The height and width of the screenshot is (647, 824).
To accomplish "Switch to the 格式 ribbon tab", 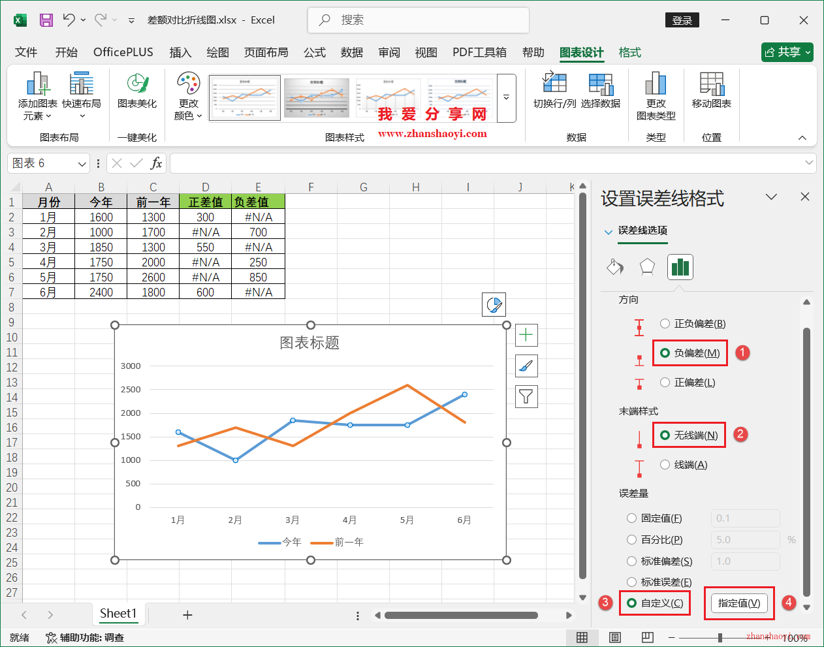I will point(629,52).
